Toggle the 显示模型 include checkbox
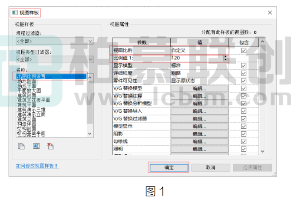Image resolution: width=291 pixels, height=199 pixels. (x=244, y=65)
